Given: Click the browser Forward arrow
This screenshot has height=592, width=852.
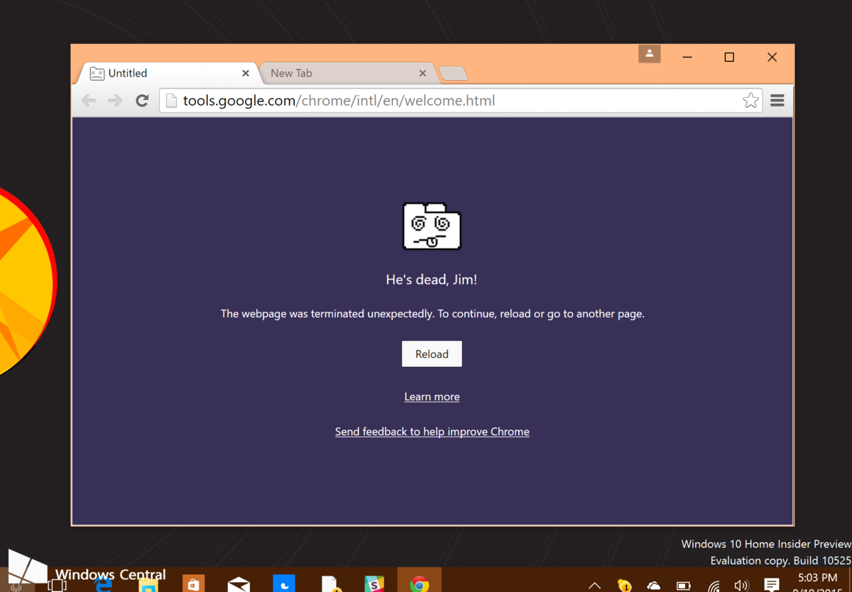Looking at the screenshot, I should pyautogui.click(x=115, y=101).
